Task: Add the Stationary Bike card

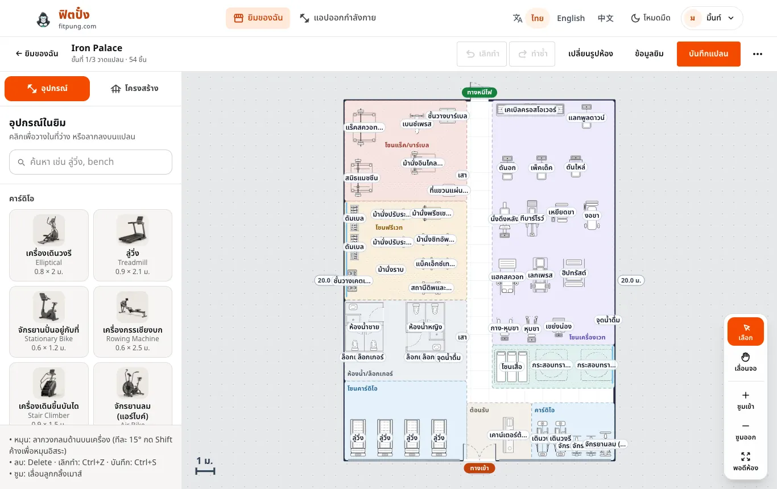Action: pyautogui.click(x=49, y=322)
